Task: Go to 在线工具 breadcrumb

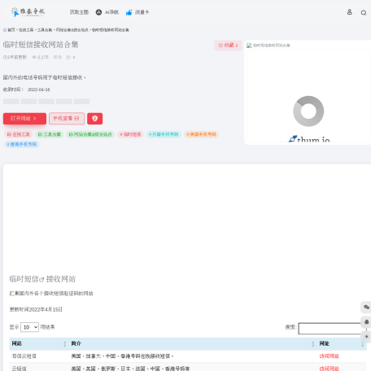Action: pyautogui.click(x=26, y=30)
